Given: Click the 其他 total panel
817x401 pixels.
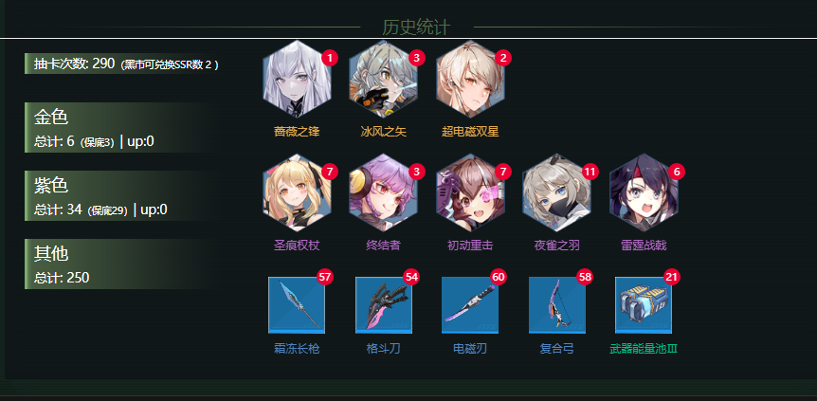Looking at the screenshot, I should 121,264.
